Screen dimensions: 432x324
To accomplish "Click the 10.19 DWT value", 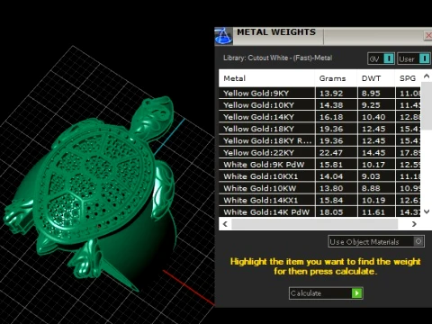I will point(373,200).
